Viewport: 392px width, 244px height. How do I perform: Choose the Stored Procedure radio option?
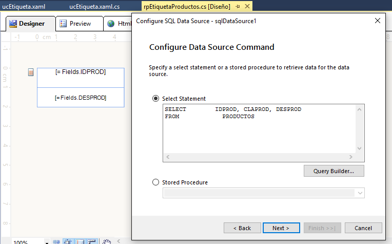tap(156, 182)
